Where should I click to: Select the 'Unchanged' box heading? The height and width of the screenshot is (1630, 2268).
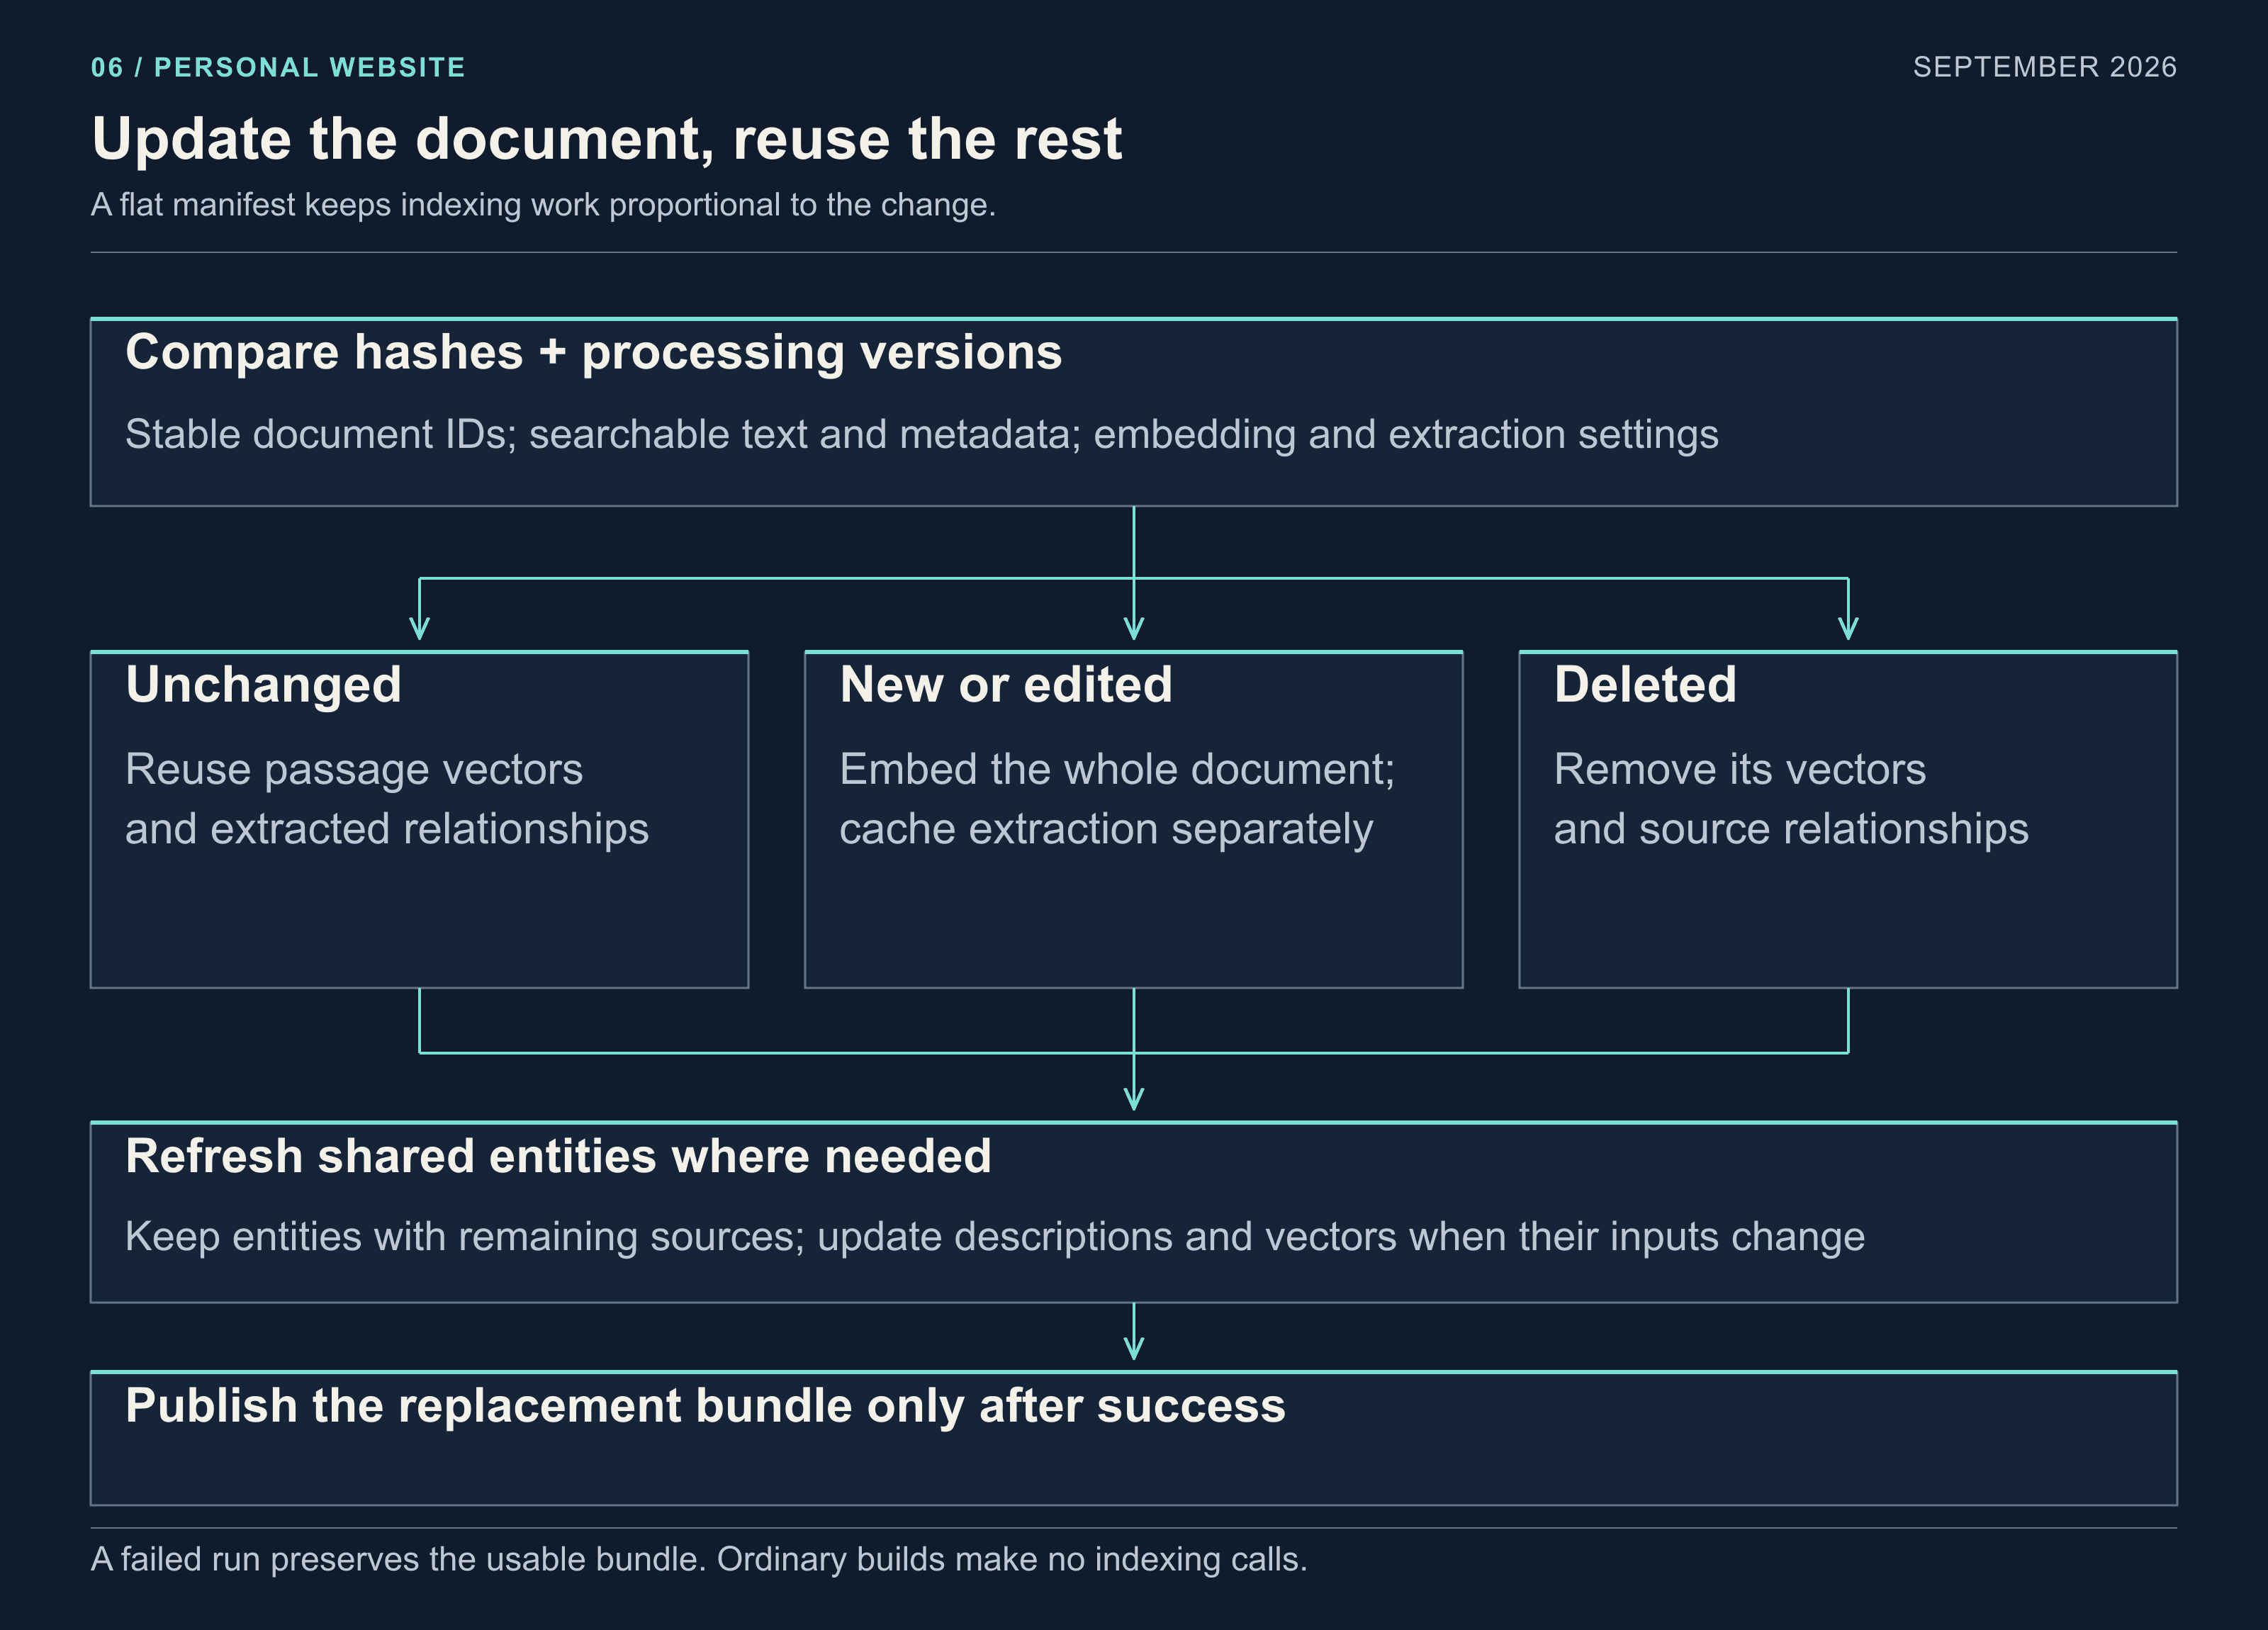264,686
